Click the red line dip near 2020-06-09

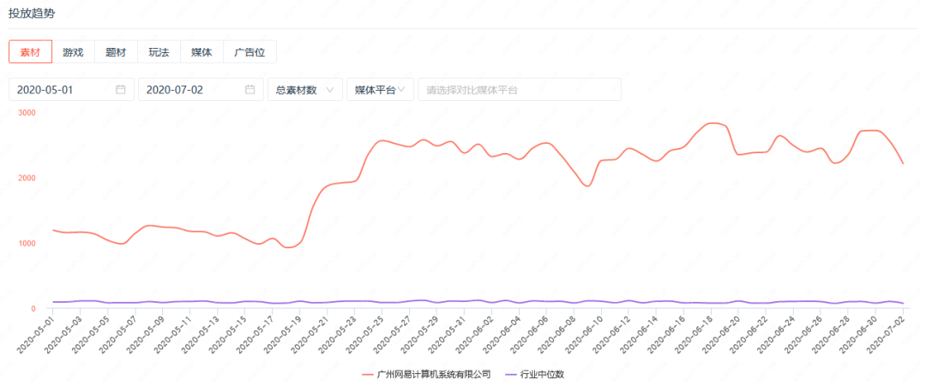tap(587, 186)
